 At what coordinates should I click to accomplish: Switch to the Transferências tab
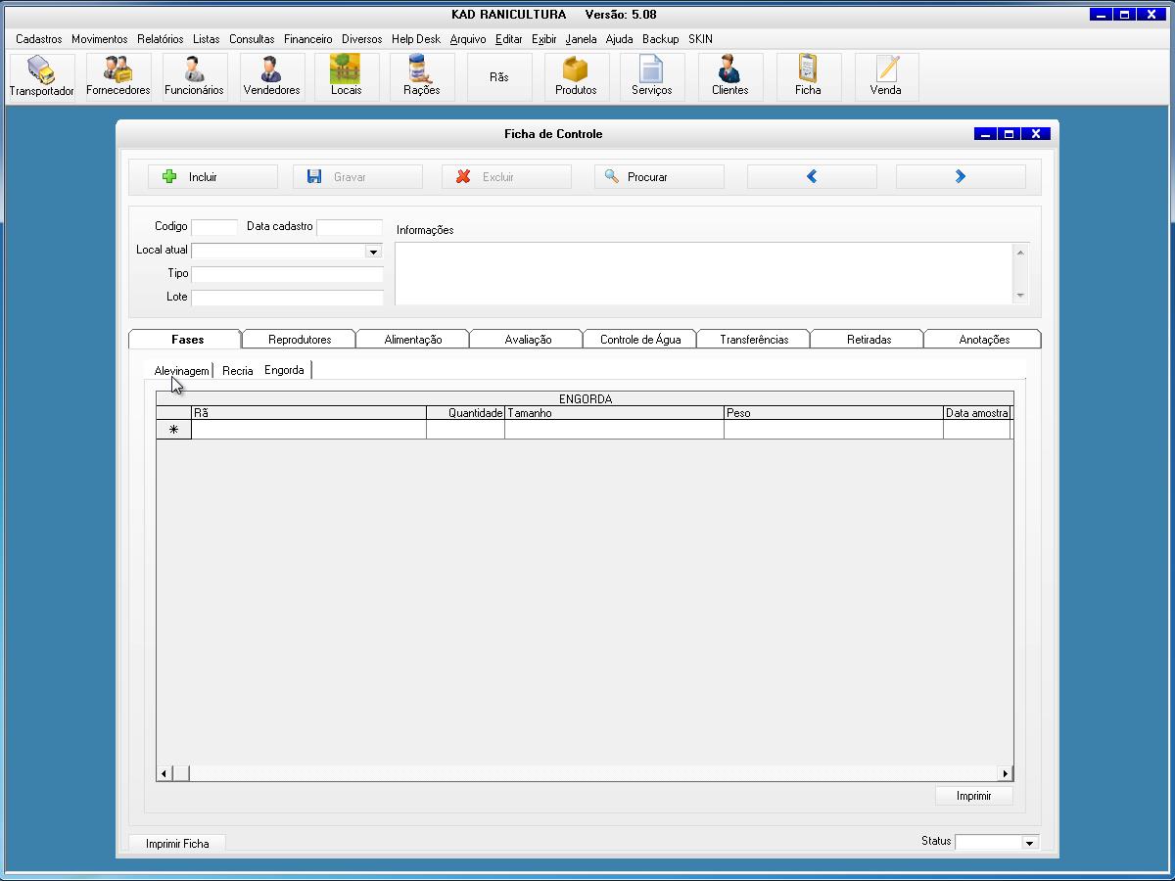click(754, 340)
